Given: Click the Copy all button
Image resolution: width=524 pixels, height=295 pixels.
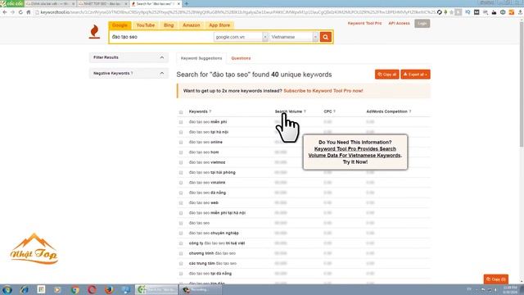Looking at the screenshot, I should coord(386,75).
